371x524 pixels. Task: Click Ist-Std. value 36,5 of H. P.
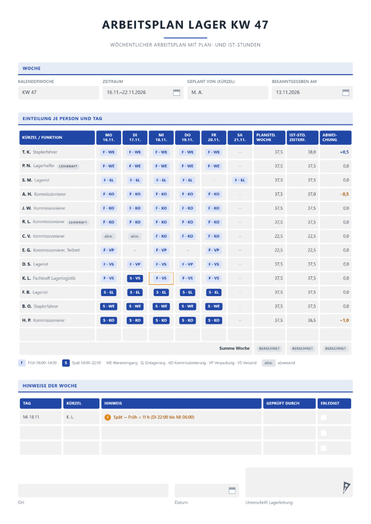click(x=312, y=320)
